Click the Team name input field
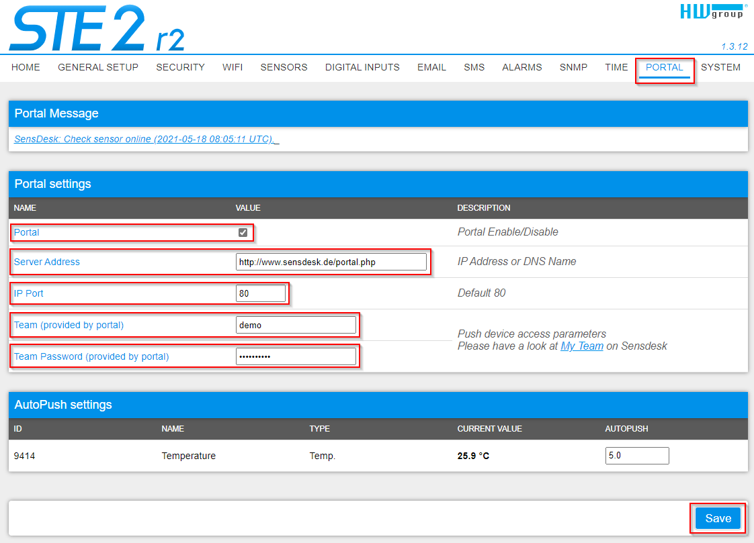Viewport: 754px width, 543px height. (296, 325)
